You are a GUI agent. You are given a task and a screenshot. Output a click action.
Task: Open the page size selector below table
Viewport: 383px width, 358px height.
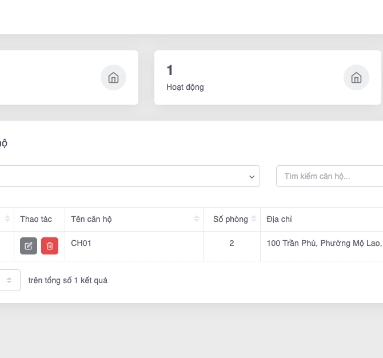click(x=9, y=280)
